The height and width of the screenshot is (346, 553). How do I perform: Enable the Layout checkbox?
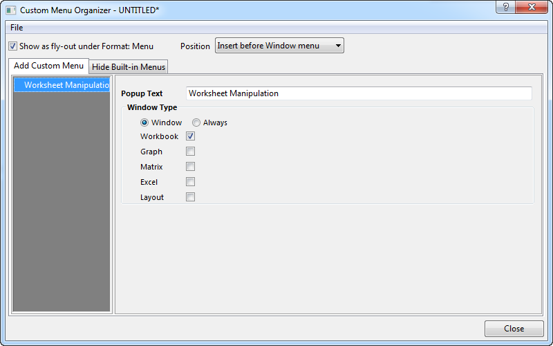pos(191,197)
